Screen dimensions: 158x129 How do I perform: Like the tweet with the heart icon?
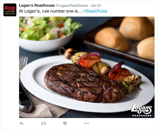click(x=65, y=123)
